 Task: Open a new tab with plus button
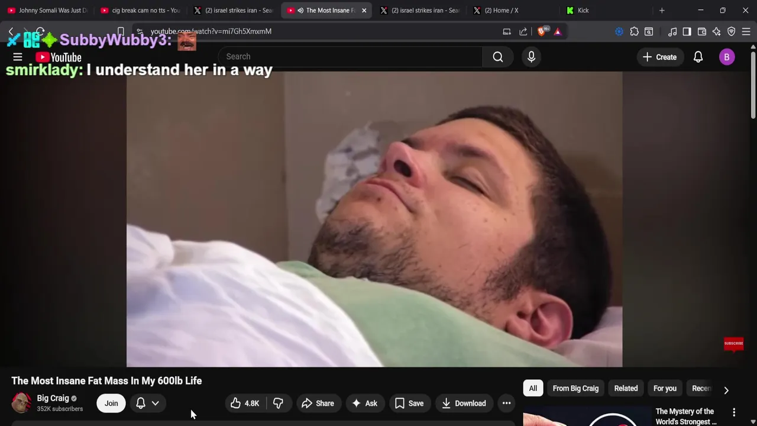coord(662,11)
